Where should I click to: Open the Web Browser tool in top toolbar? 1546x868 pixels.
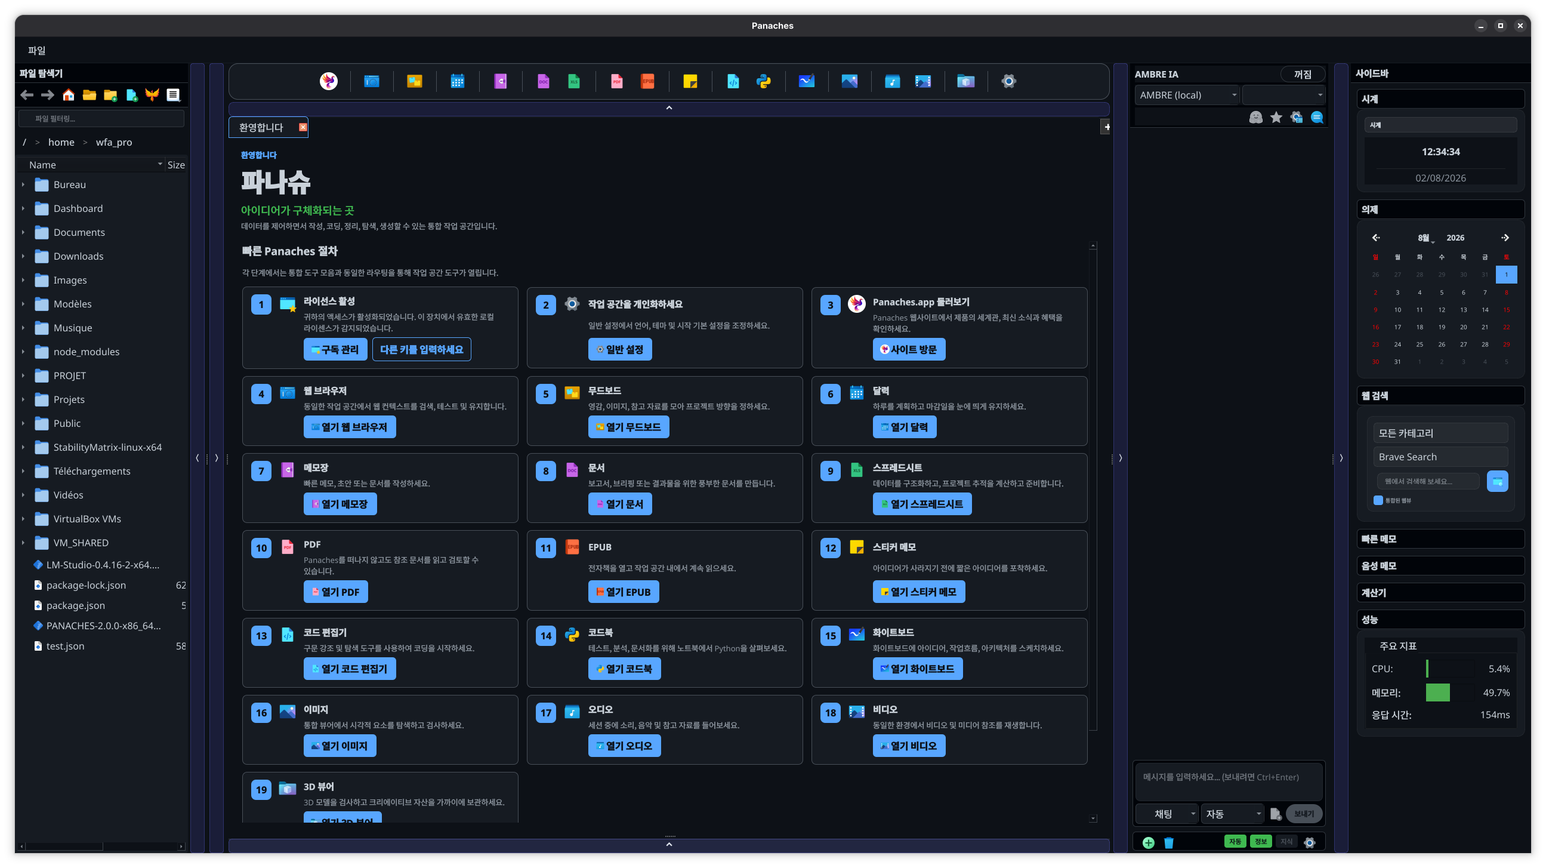pyautogui.click(x=372, y=81)
